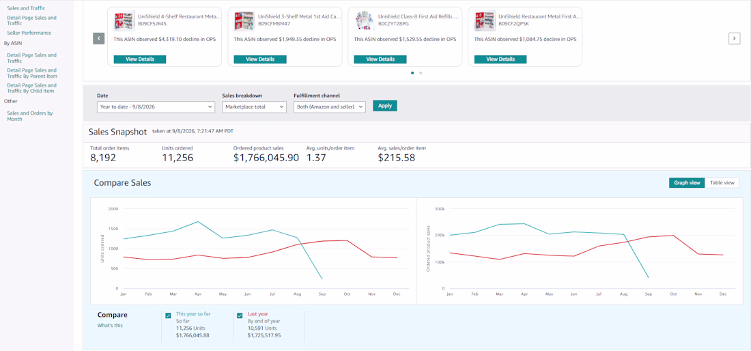Open Sales and Orders by Month
Image resolution: width=751 pixels, height=351 pixels.
pos(29,116)
